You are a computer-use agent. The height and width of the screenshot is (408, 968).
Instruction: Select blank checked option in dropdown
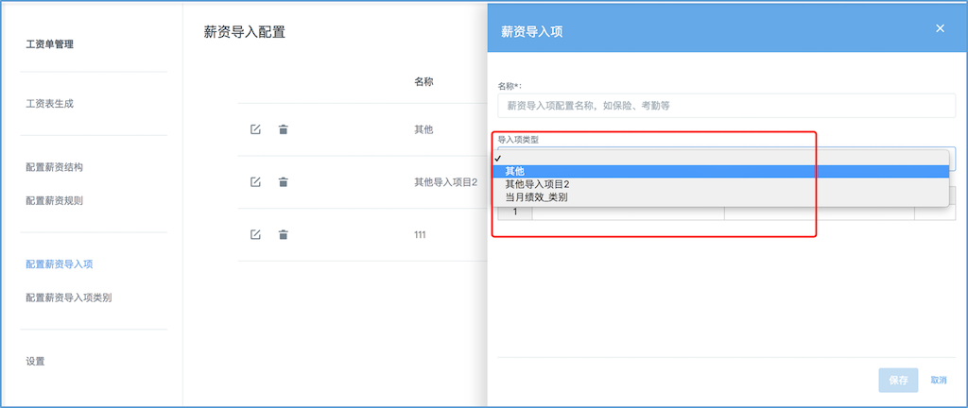point(723,158)
